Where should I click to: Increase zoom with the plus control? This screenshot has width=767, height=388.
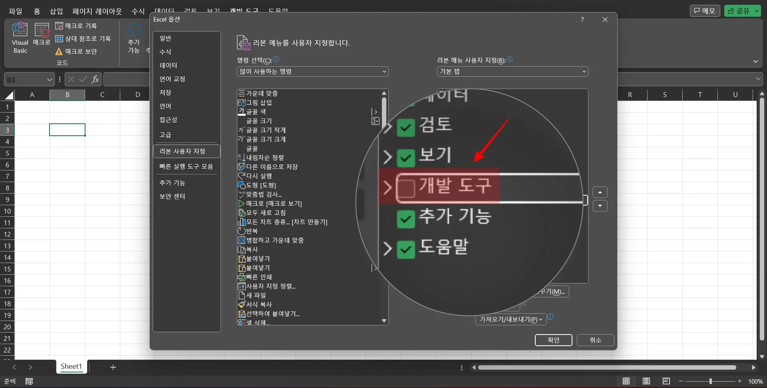pyautogui.click(x=740, y=381)
